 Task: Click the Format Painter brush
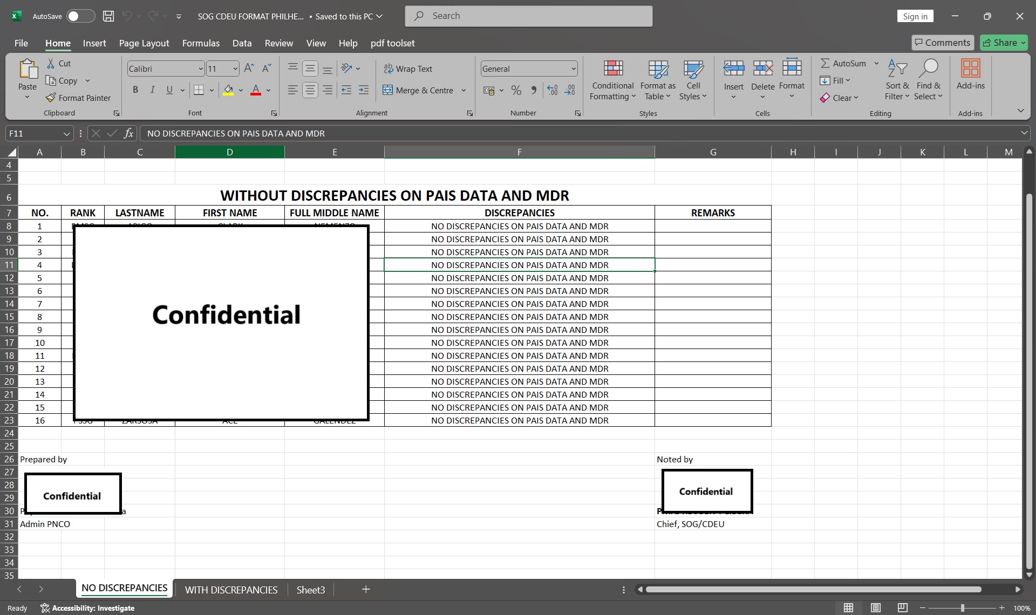[51, 98]
